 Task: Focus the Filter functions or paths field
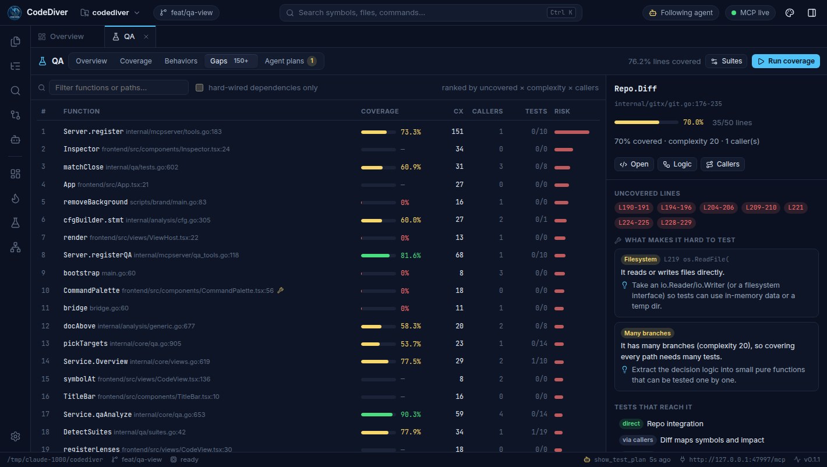point(119,88)
